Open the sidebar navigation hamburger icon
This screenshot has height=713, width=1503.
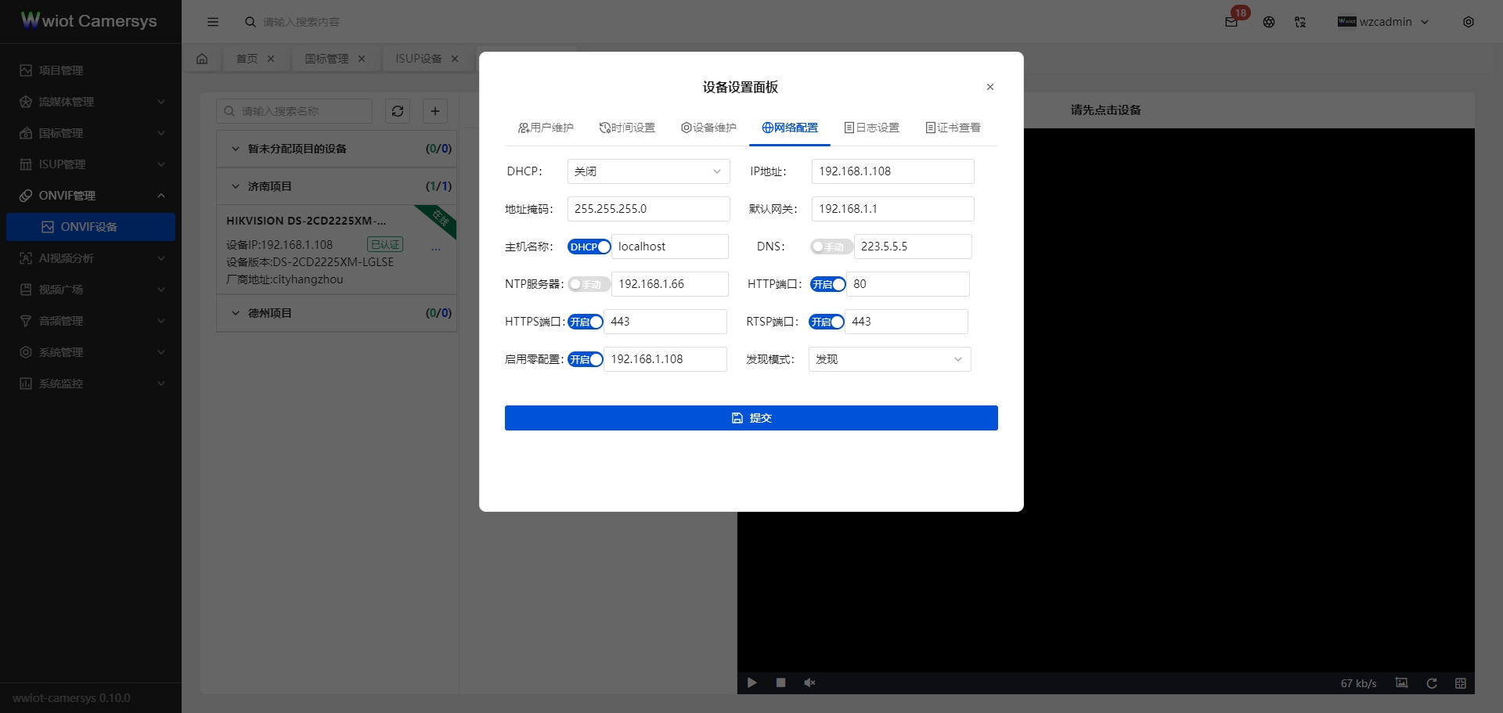click(213, 22)
